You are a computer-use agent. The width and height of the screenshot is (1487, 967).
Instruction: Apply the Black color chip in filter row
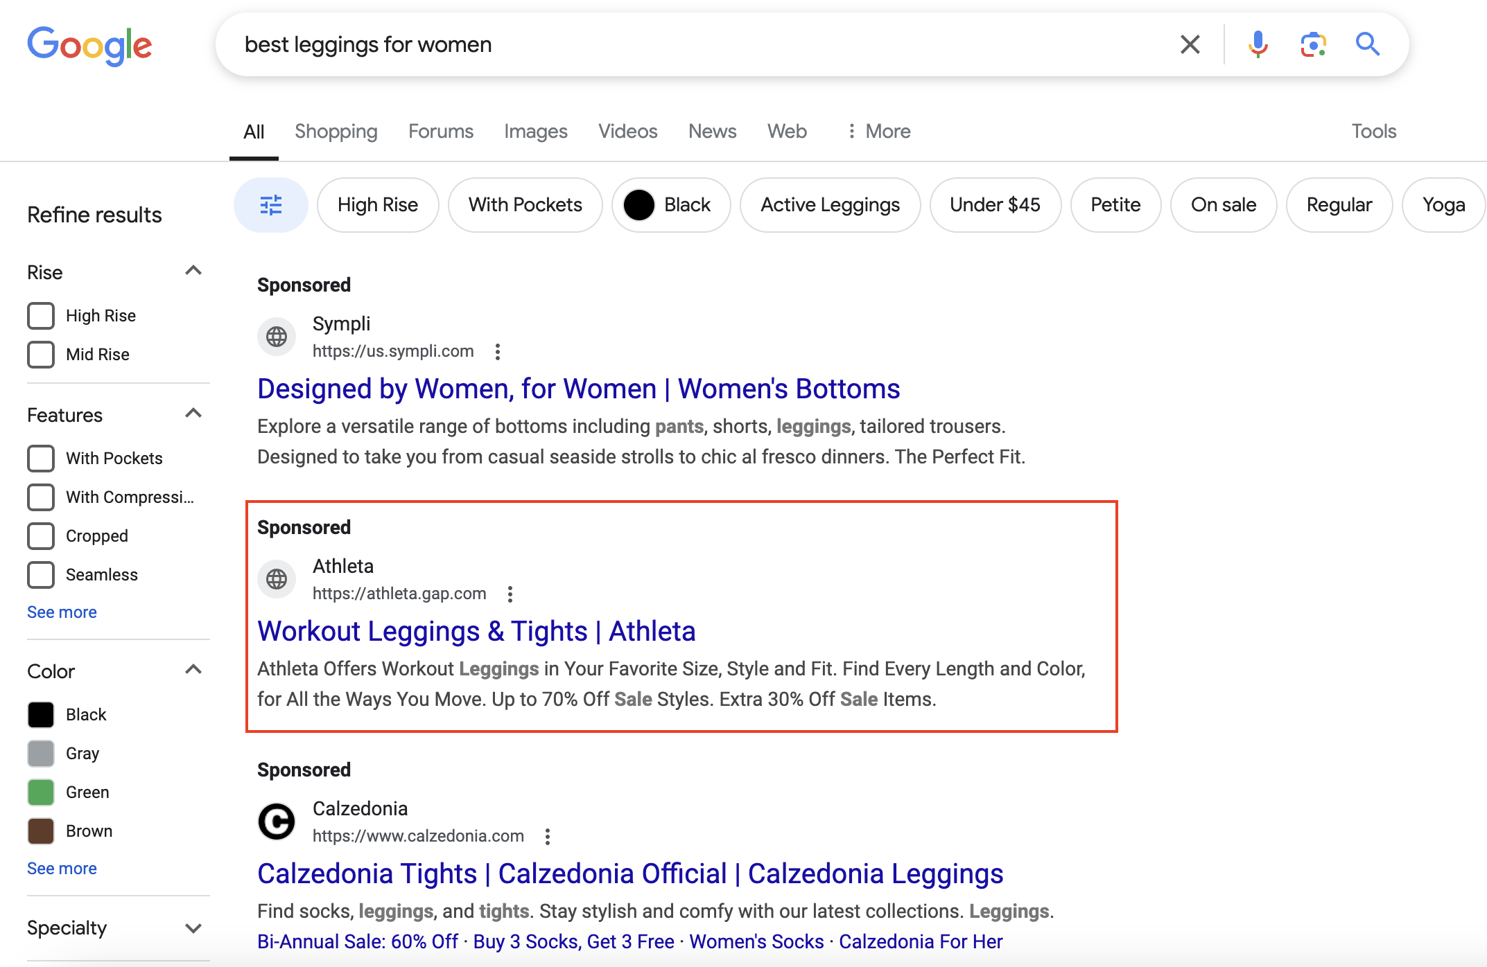671,204
